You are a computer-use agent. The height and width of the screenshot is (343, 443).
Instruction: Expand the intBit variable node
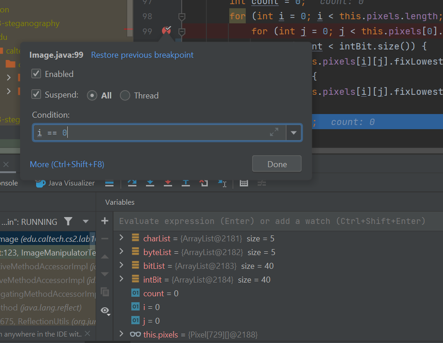tap(121, 279)
